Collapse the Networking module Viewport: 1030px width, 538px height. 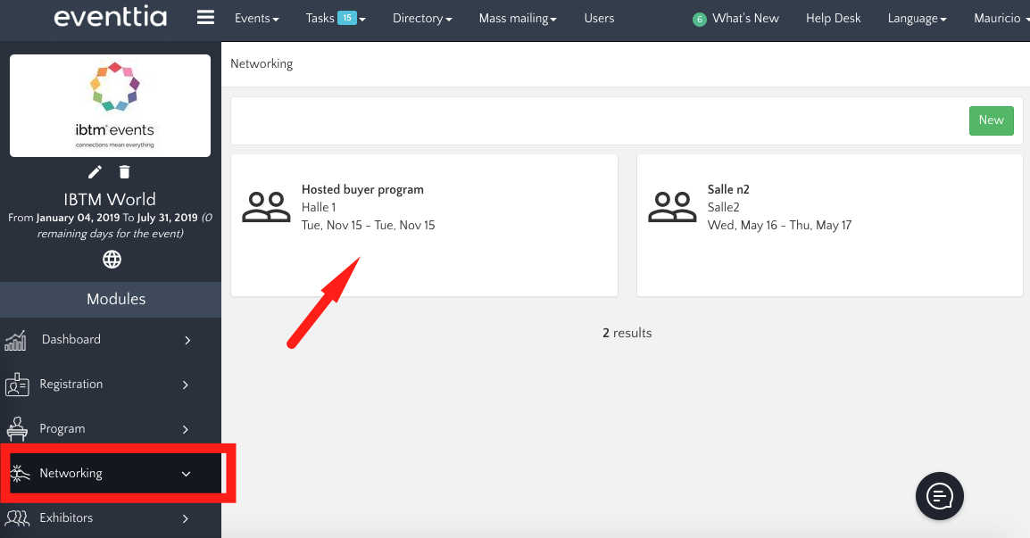[186, 474]
